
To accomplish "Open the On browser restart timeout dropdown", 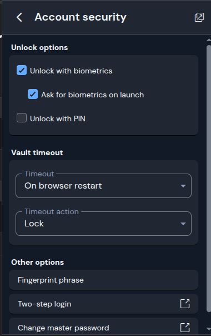I will click(x=103, y=186).
